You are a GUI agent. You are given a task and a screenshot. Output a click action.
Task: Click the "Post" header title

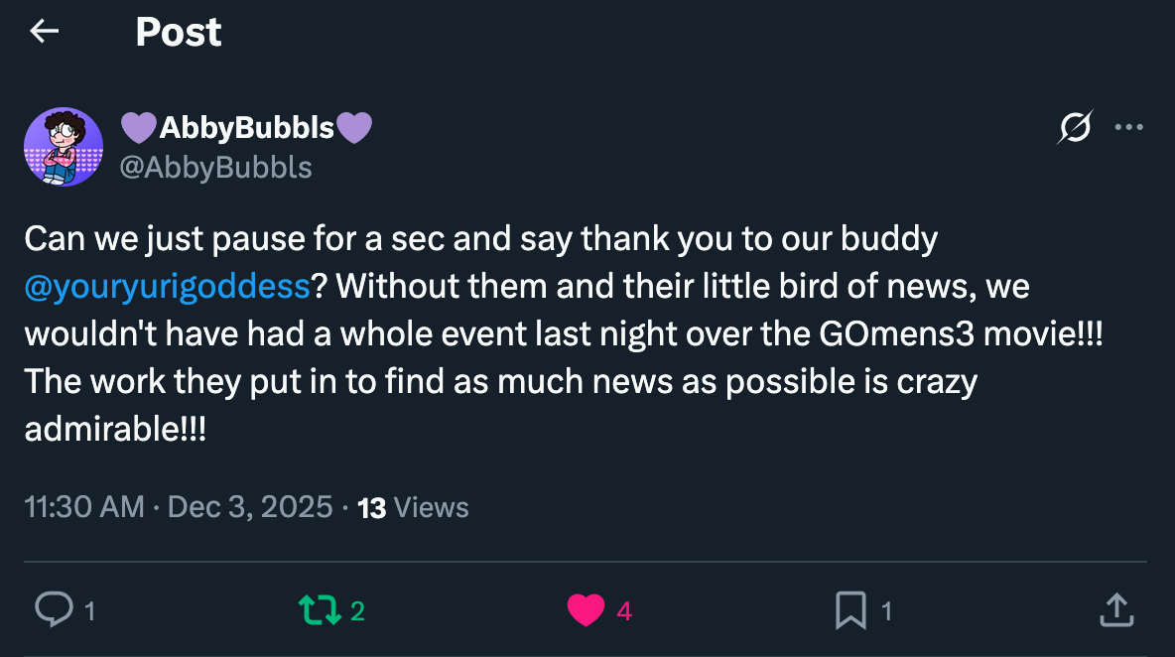coord(179,32)
